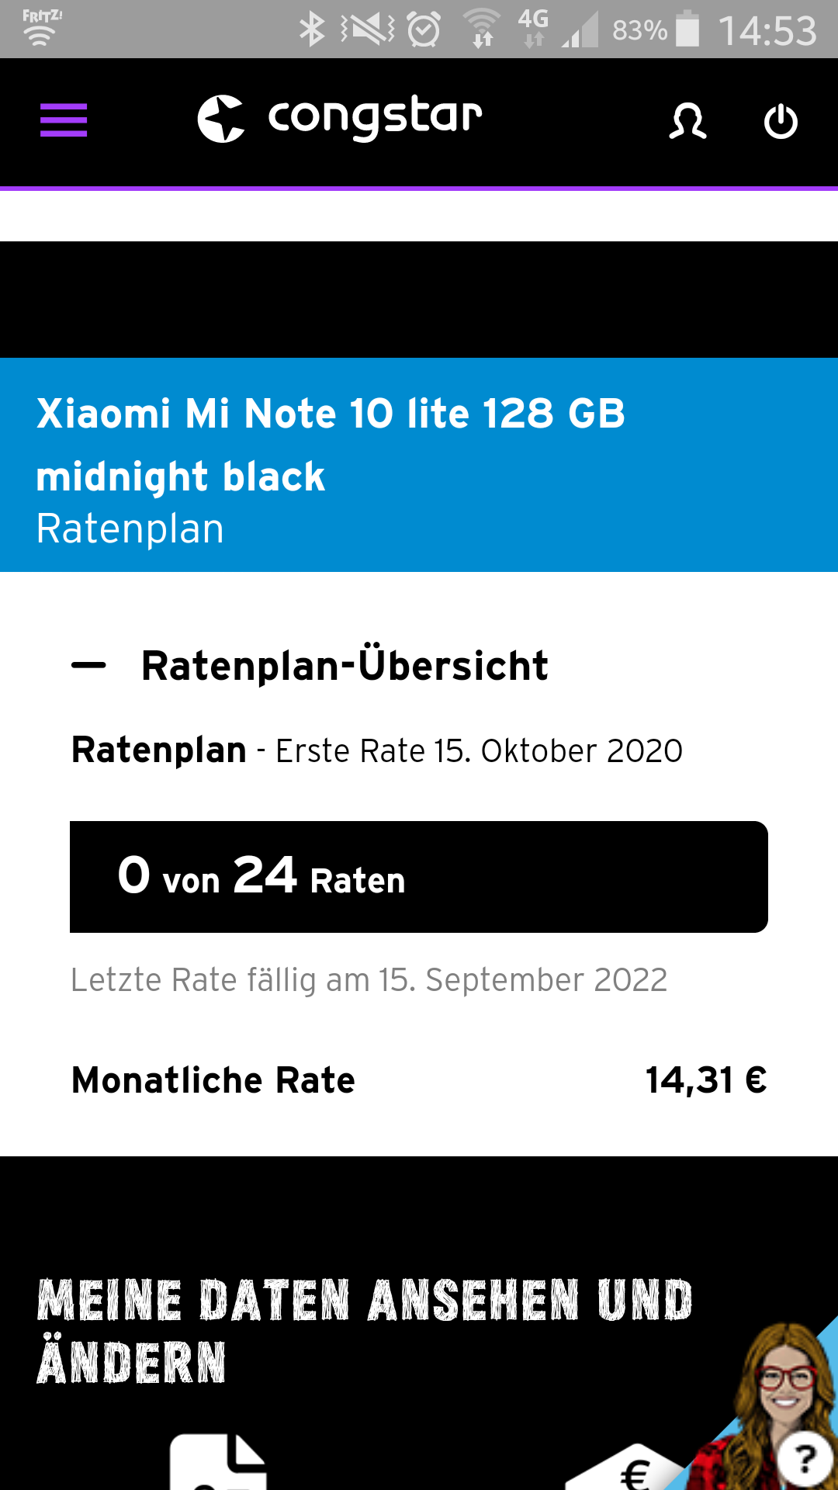Viewport: 838px width, 1490px height.
Task: Tap the Xiaomi Mi Note 10 lite header
Action: (331, 444)
